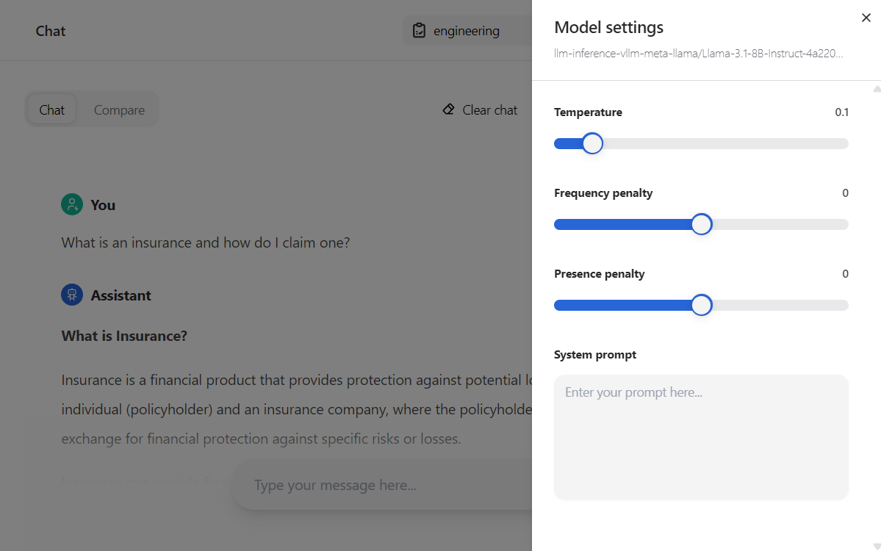The width and height of the screenshot is (881, 551).
Task: Click the scroll up arrow in settings panel
Action: [x=877, y=89]
